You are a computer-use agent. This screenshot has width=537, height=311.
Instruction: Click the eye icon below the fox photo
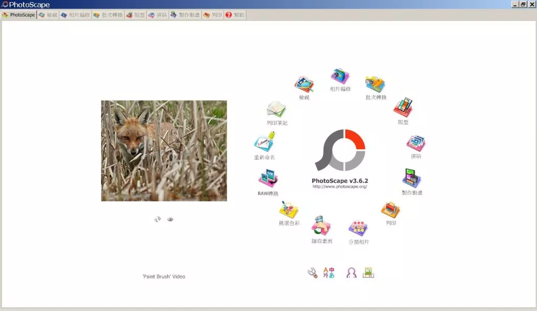[170, 220]
